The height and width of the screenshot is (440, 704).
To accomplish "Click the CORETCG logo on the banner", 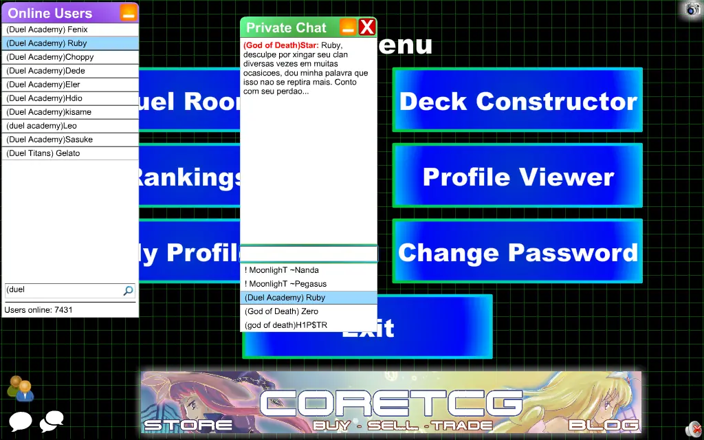I will pyautogui.click(x=390, y=403).
